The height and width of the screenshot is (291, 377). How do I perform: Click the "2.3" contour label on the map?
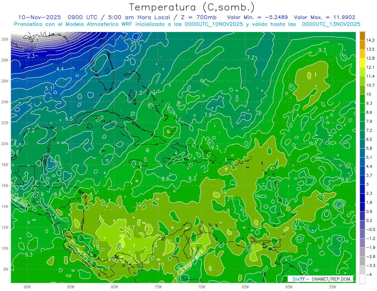coord(31,56)
